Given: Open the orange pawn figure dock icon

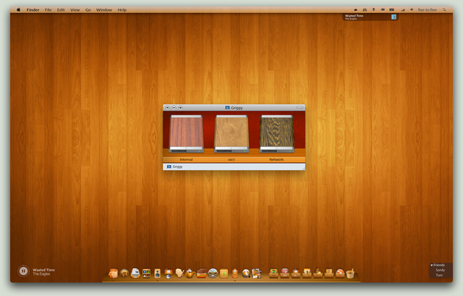Looking at the screenshot, I should click(234, 274).
